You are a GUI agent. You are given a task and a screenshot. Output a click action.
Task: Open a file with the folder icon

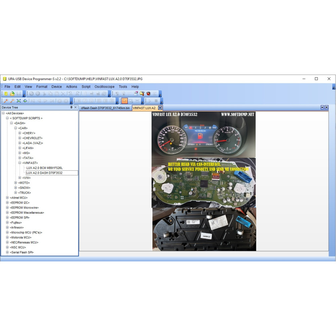click(12, 94)
